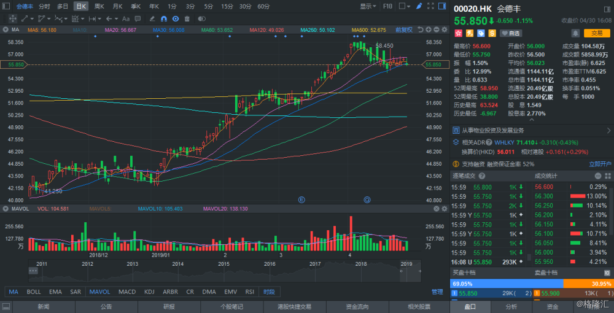Image resolution: width=614 pixels, height=313 pixels.
Task: Open the MAVOL sub-chart settings gear
Action: pyautogui.click(x=444, y=209)
